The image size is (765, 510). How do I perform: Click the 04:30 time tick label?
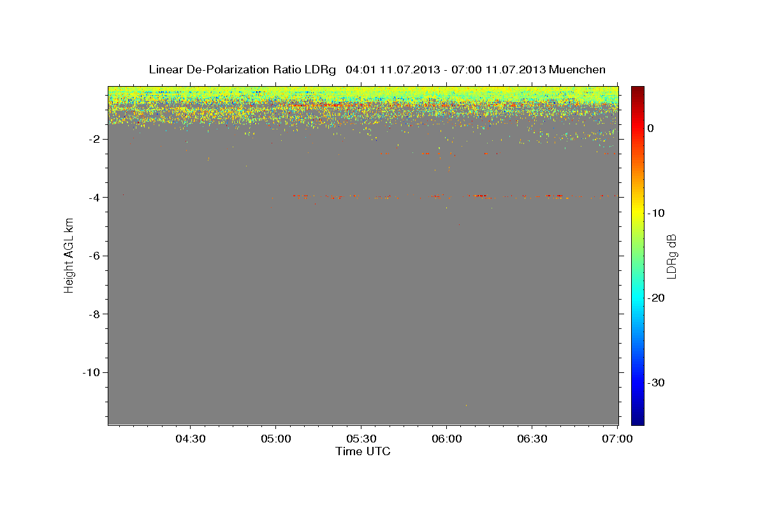click(x=190, y=439)
